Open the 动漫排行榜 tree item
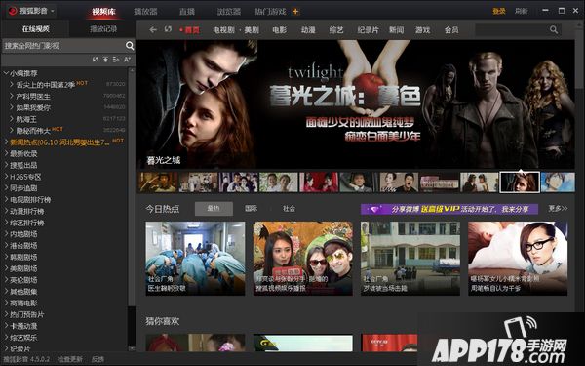This screenshot has width=585, height=366. [x=27, y=212]
